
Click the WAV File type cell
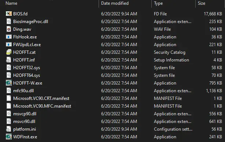(162, 29)
